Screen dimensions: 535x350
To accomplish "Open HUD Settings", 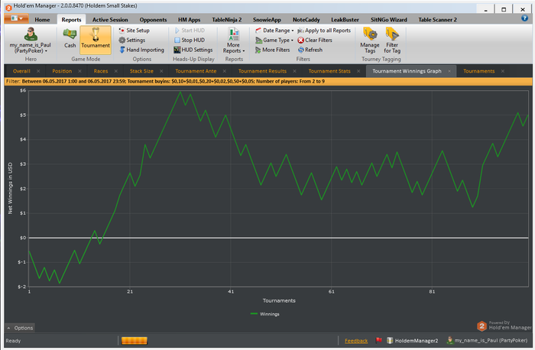I will point(193,50).
